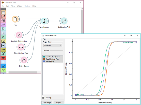Open the scatter-plot Visualize category in sidebar

coord(3,16)
